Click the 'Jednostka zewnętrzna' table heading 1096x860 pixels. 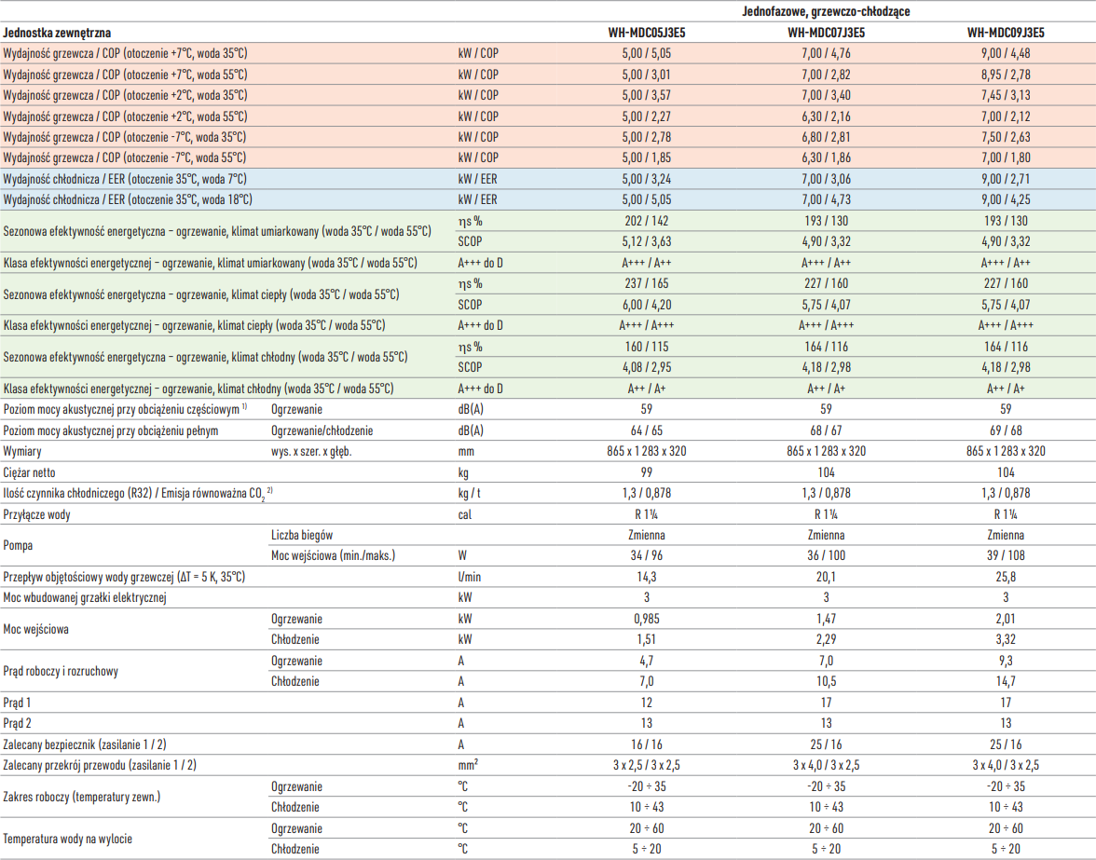[x=57, y=32]
